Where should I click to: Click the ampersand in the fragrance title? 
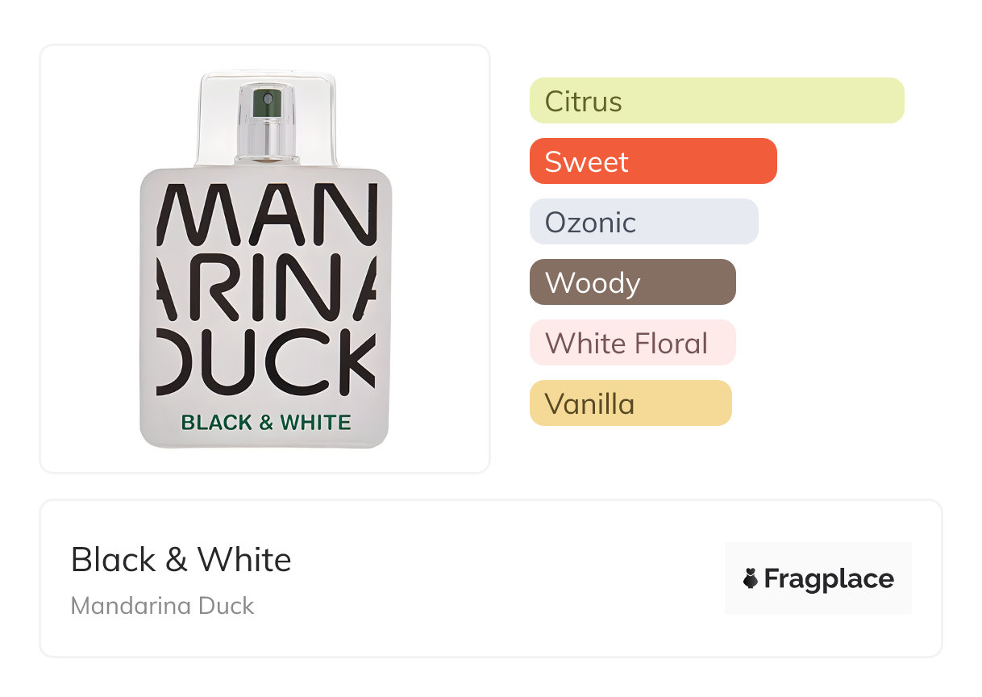[177, 560]
